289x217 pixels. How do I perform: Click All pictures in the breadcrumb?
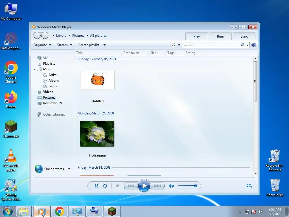[98, 36]
